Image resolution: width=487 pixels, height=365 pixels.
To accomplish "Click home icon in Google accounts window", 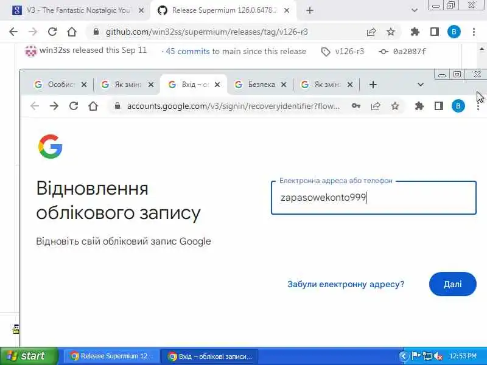I will [93, 106].
